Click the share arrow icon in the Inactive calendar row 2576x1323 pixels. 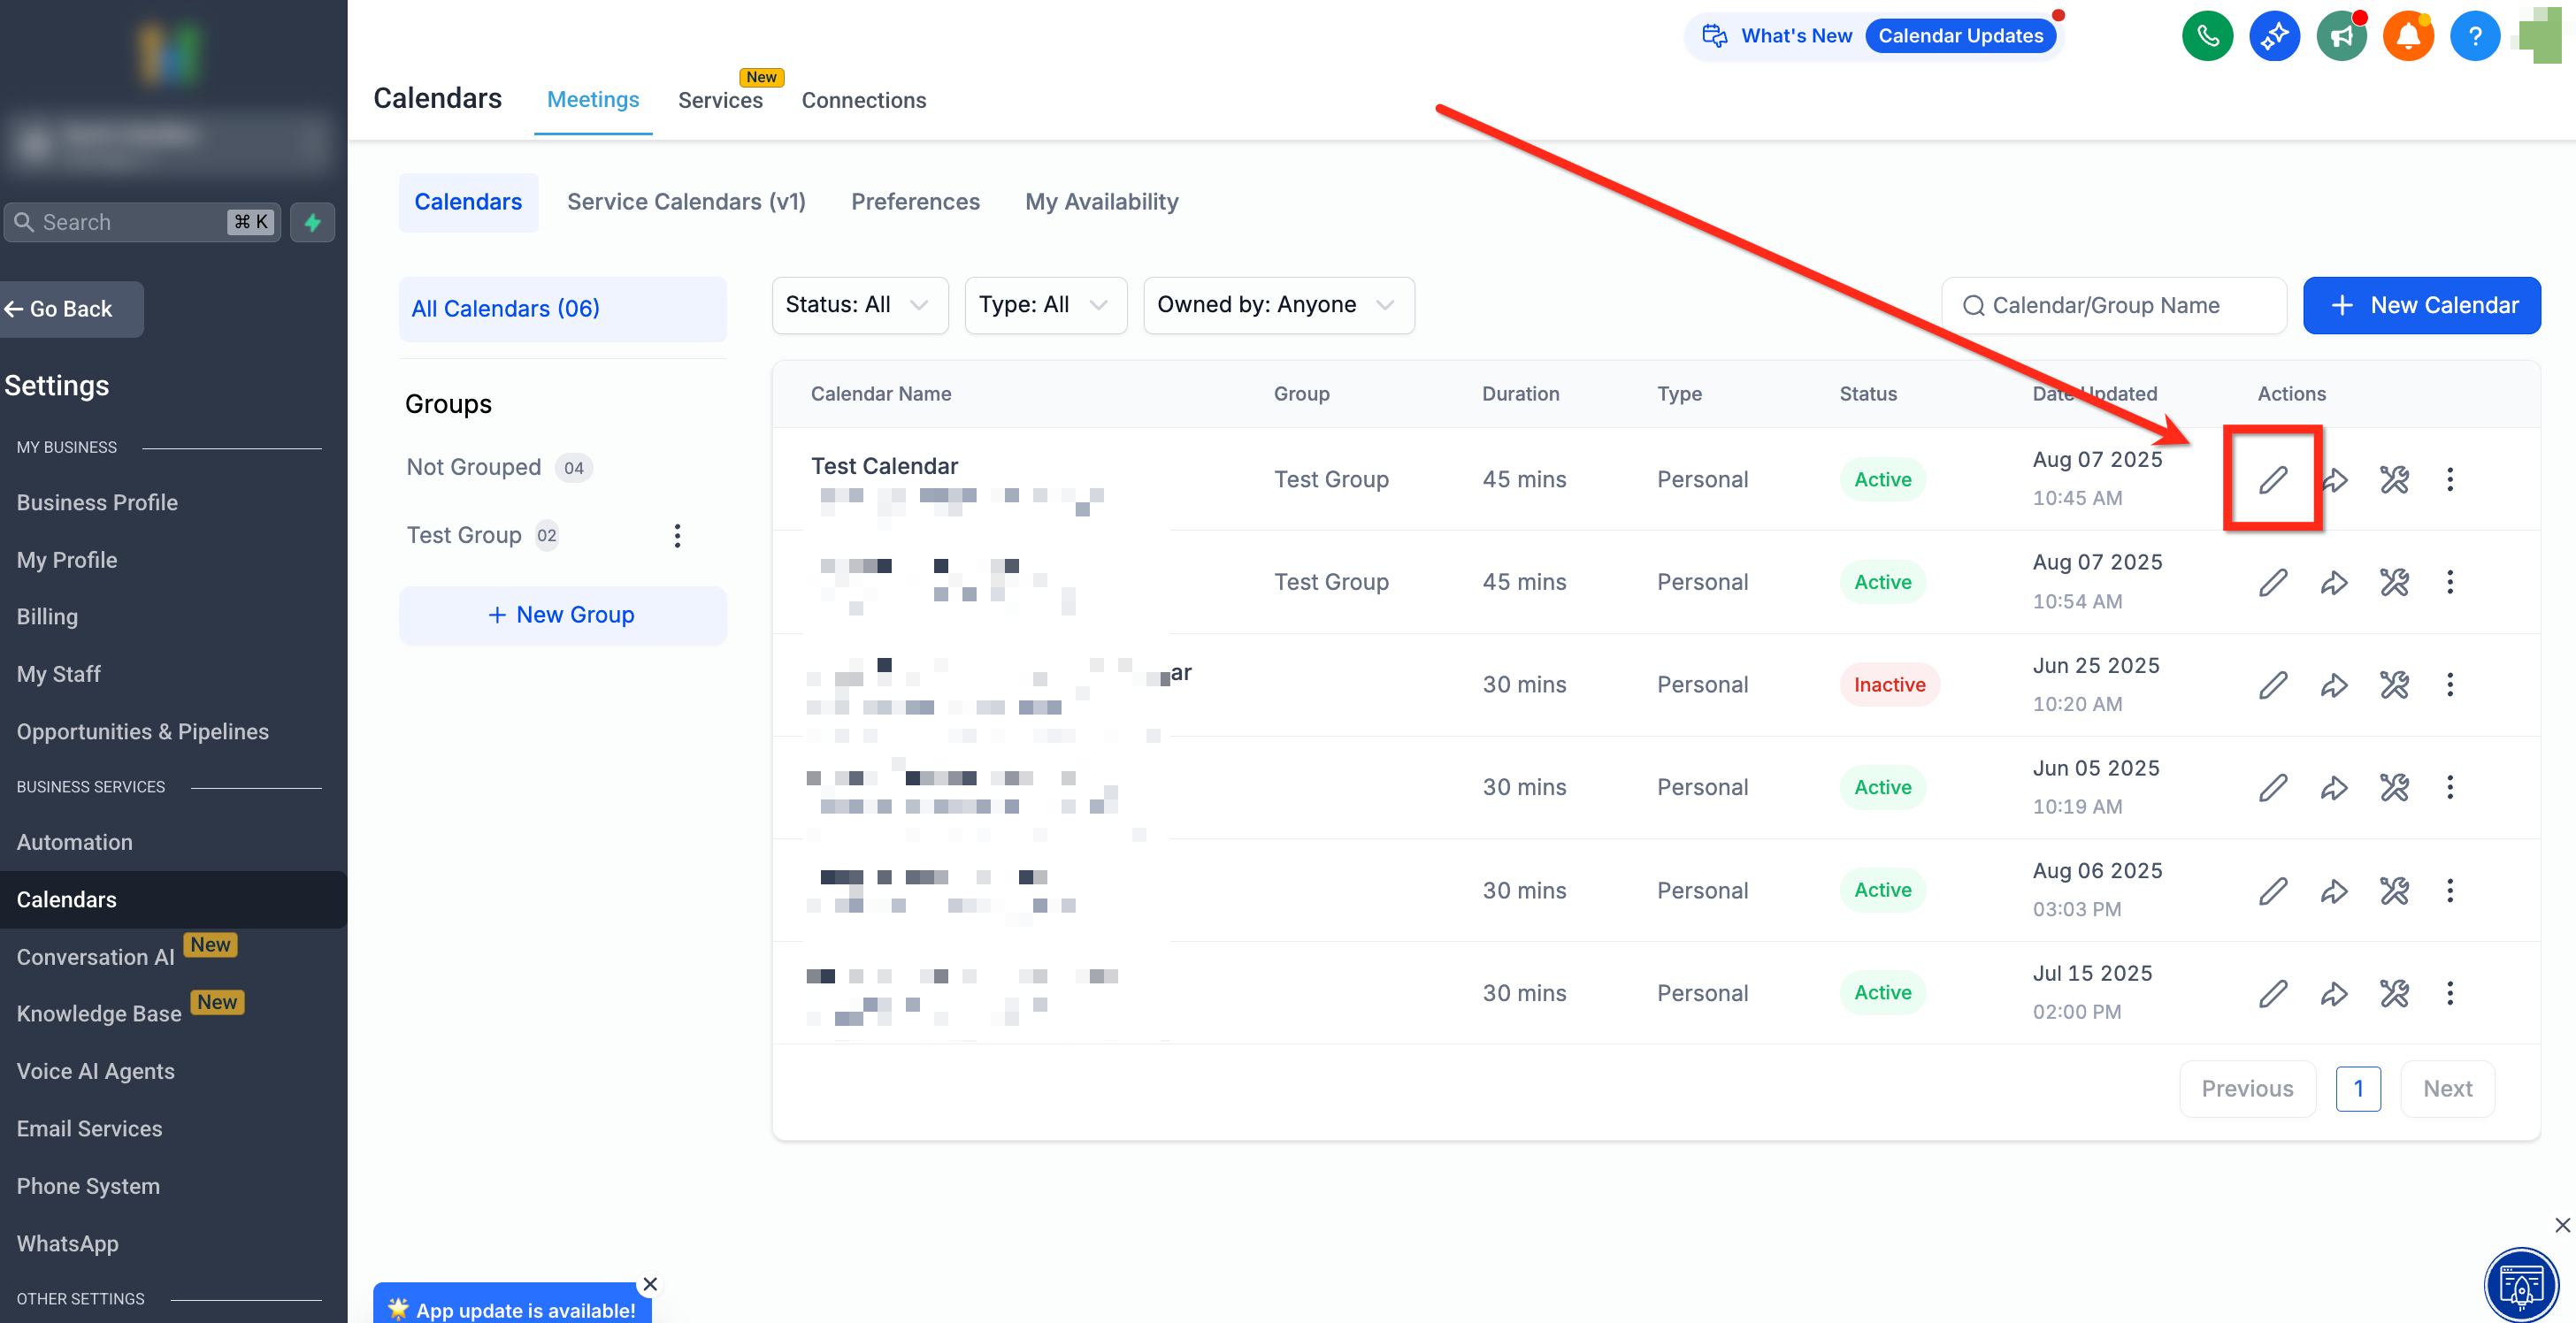pyautogui.click(x=2334, y=685)
